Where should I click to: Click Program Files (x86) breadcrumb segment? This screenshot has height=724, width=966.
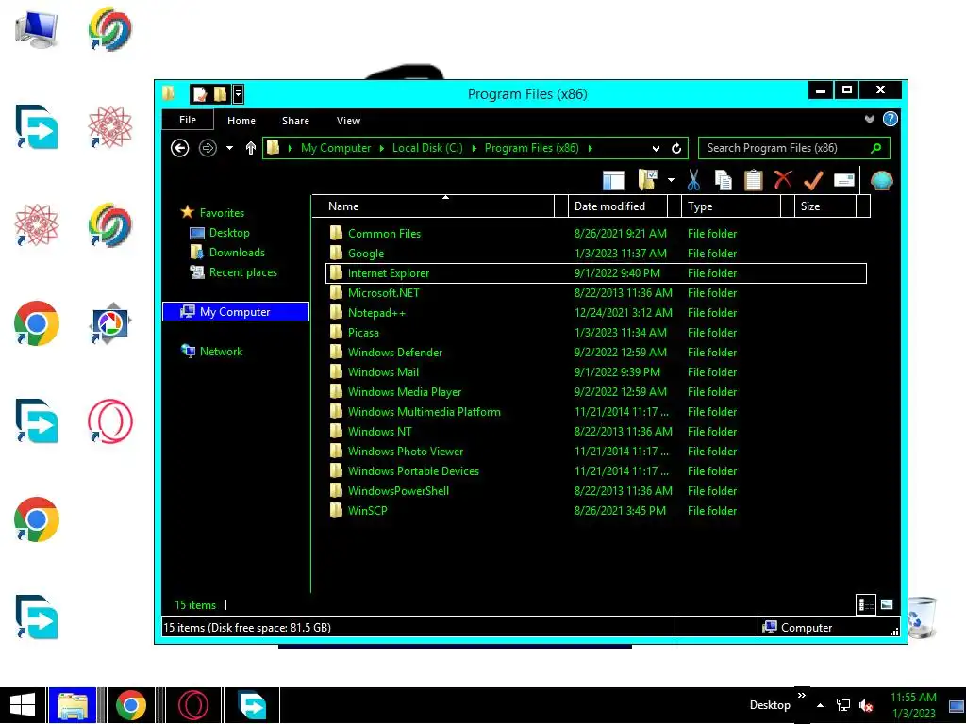(x=532, y=148)
